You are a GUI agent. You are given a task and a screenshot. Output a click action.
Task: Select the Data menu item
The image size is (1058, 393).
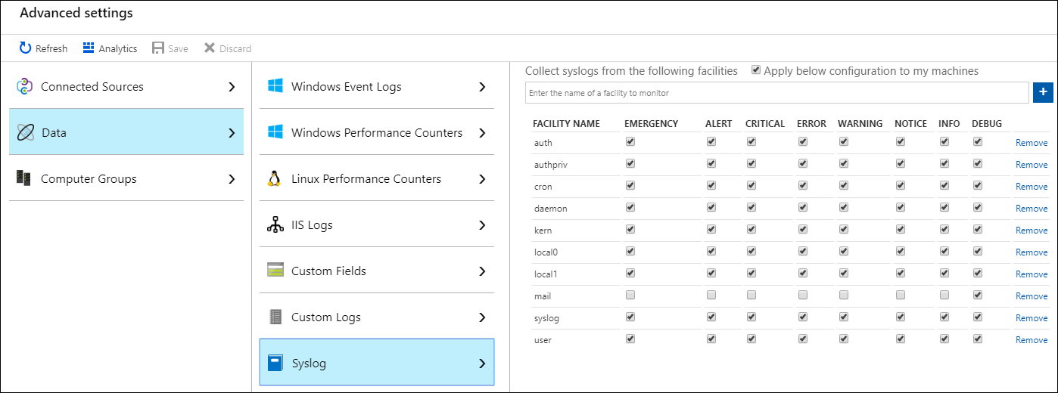tap(126, 132)
